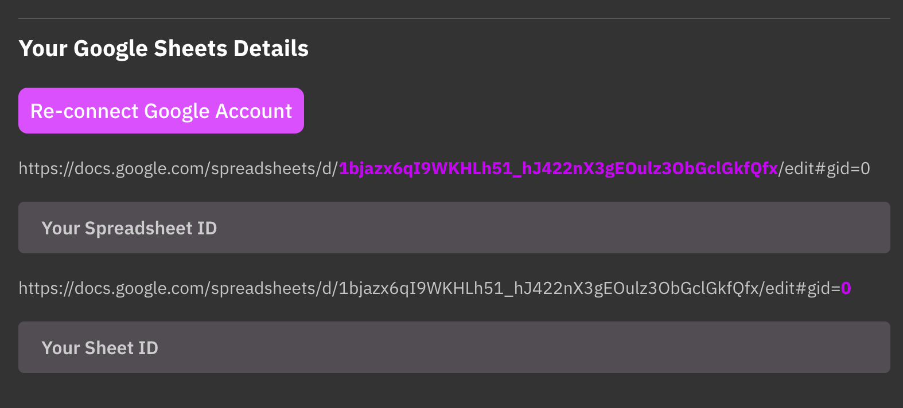Click the bold purple ID text above Spreadsheet ID field

(558, 168)
